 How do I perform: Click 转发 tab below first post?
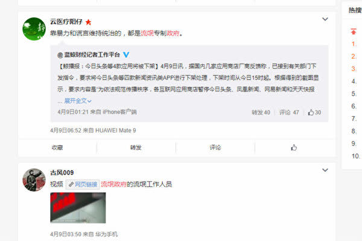click(x=136, y=148)
